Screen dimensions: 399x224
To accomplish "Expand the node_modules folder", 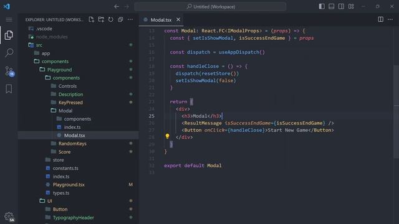I will coord(52,37).
